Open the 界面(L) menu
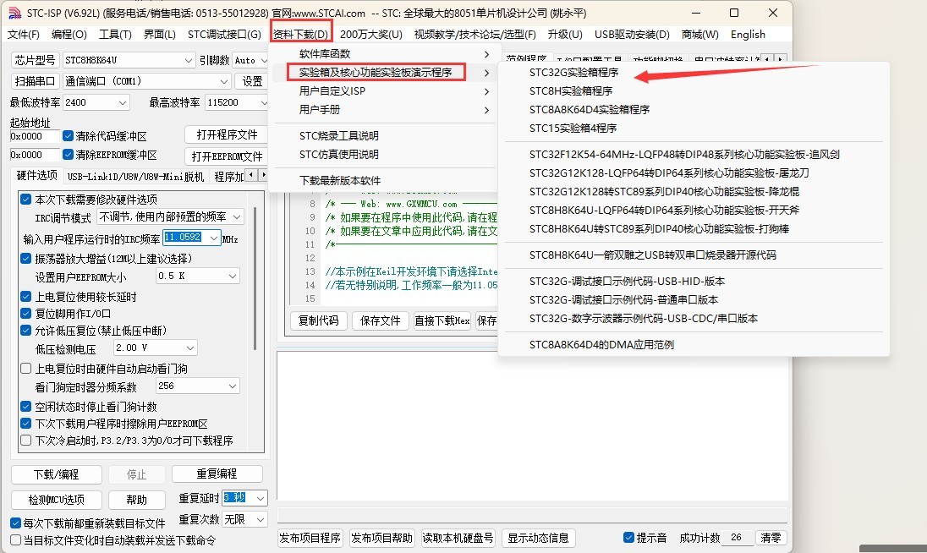This screenshot has width=927, height=553. click(x=160, y=35)
